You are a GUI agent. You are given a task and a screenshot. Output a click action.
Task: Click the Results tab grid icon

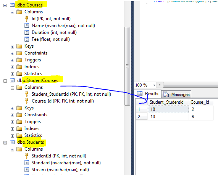[x=140, y=94]
